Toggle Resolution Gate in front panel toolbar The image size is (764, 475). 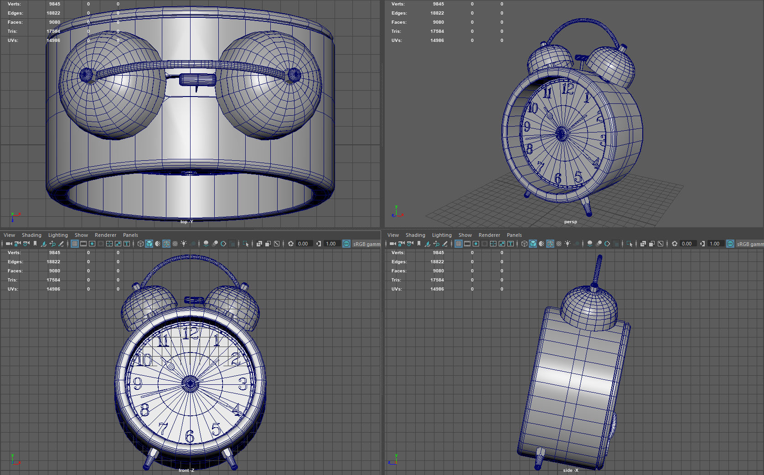coord(92,244)
